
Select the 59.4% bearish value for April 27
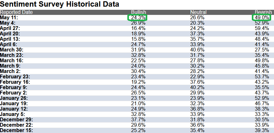tap(262, 28)
